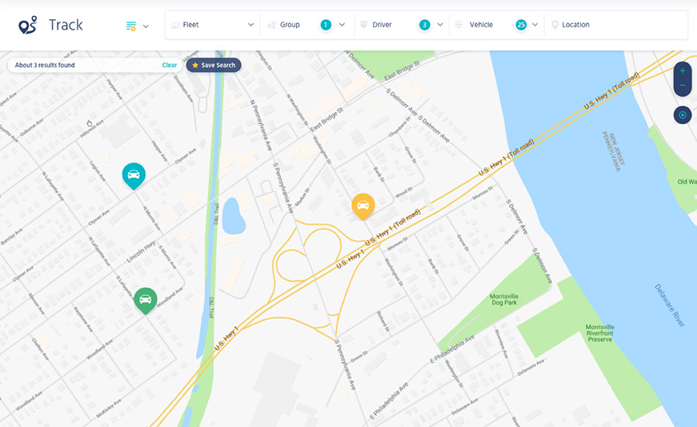Click the green car map marker
The image size is (697, 427).
(x=146, y=300)
